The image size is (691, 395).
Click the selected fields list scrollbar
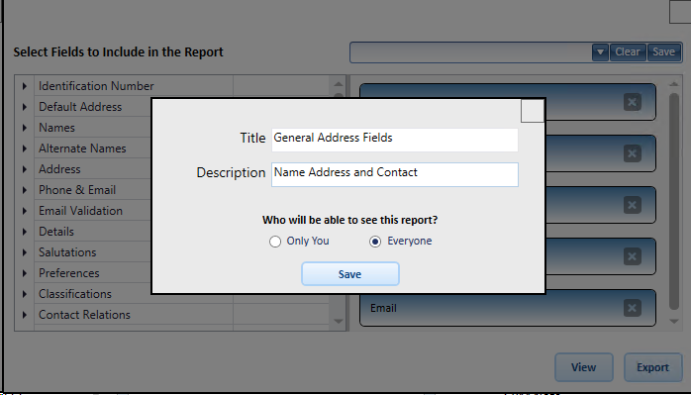(674, 201)
